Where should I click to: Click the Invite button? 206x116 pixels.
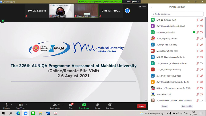tap(164, 106)
